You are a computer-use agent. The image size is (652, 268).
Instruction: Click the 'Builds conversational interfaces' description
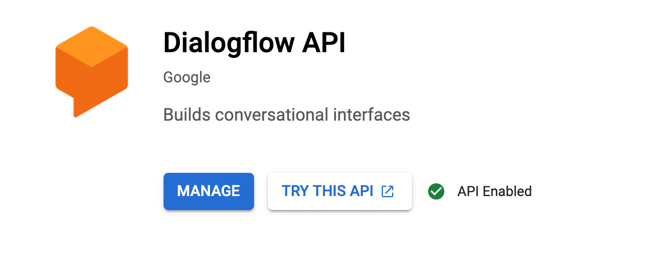[x=287, y=114]
